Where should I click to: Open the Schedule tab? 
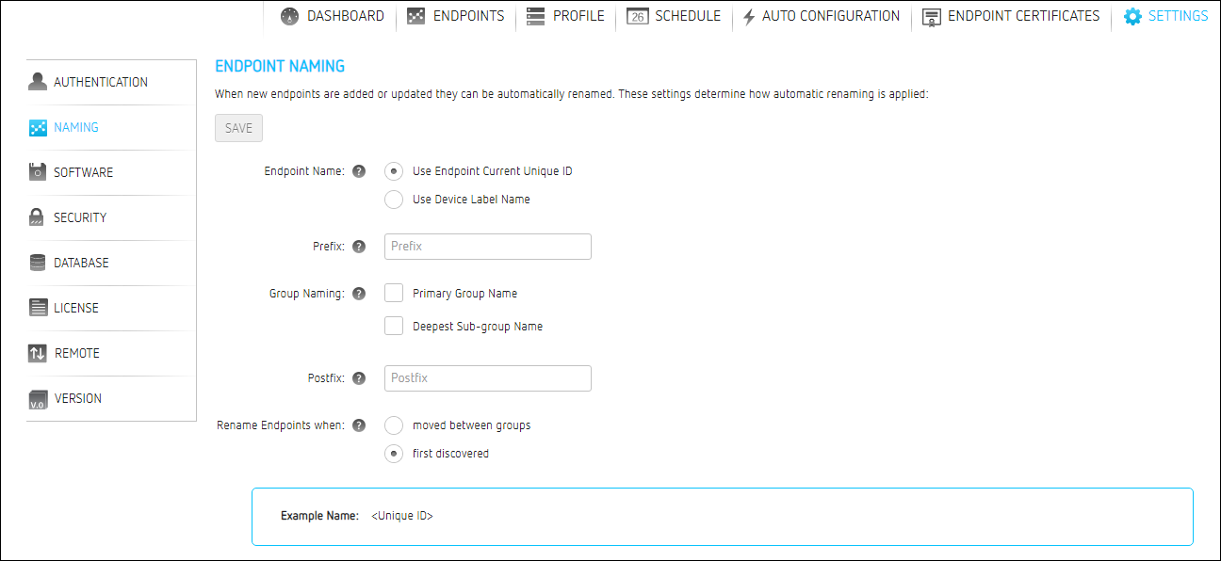pos(688,16)
